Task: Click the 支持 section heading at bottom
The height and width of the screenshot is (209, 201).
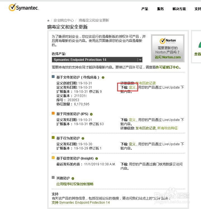Action: click(x=55, y=194)
